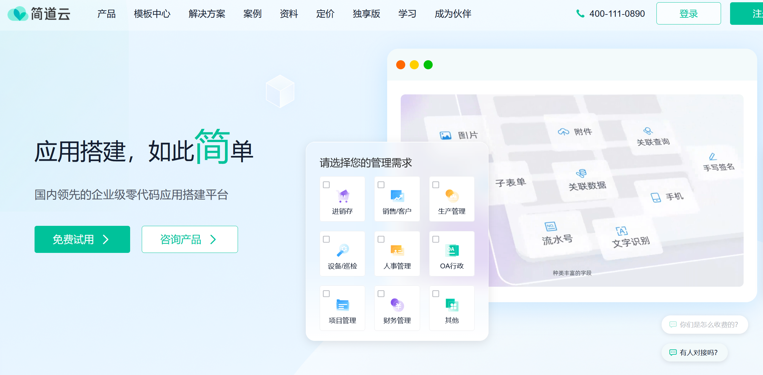Expand the 学习 menu in navbar
The width and height of the screenshot is (763, 375).
[x=407, y=14]
